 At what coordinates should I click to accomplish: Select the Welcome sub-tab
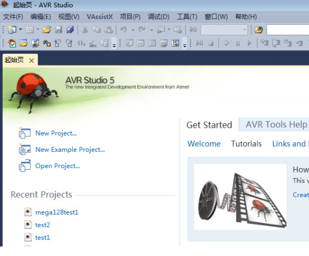pyautogui.click(x=204, y=144)
